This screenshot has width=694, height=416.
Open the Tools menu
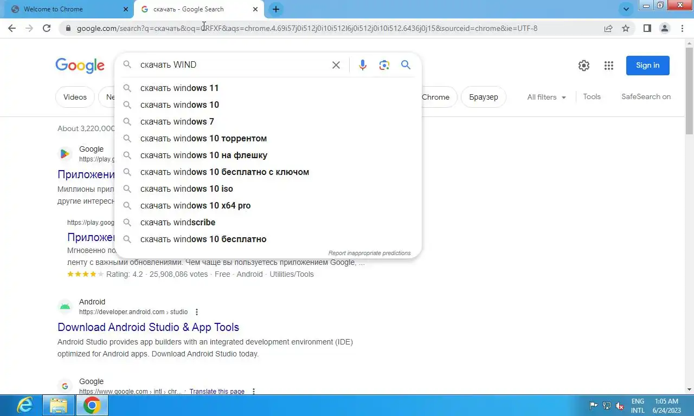tap(592, 96)
